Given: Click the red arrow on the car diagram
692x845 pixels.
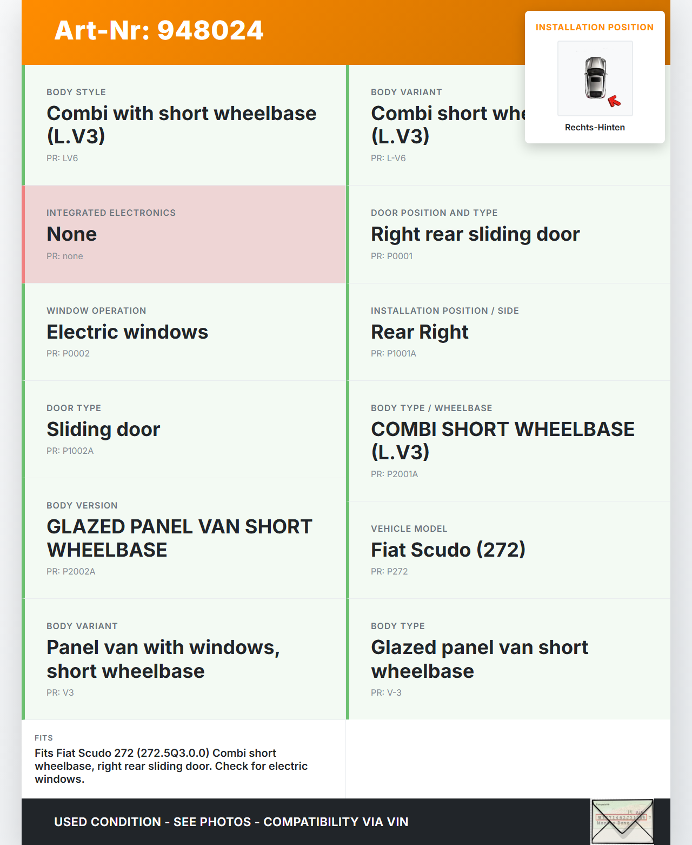Looking at the screenshot, I should click(x=614, y=101).
